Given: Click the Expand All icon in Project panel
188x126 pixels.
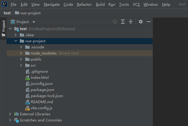Looking at the screenshot, I should tap(123, 22).
